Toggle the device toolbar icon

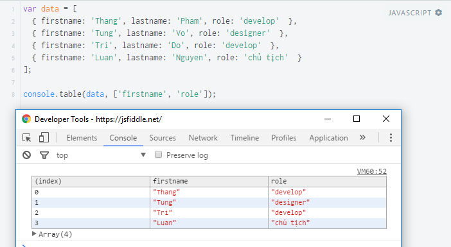tap(44, 137)
